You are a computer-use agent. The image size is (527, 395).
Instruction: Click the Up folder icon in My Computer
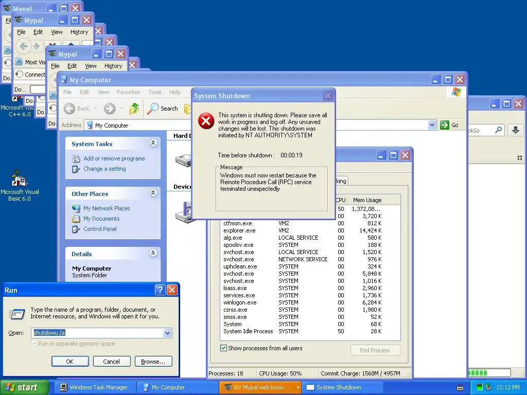pos(134,109)
